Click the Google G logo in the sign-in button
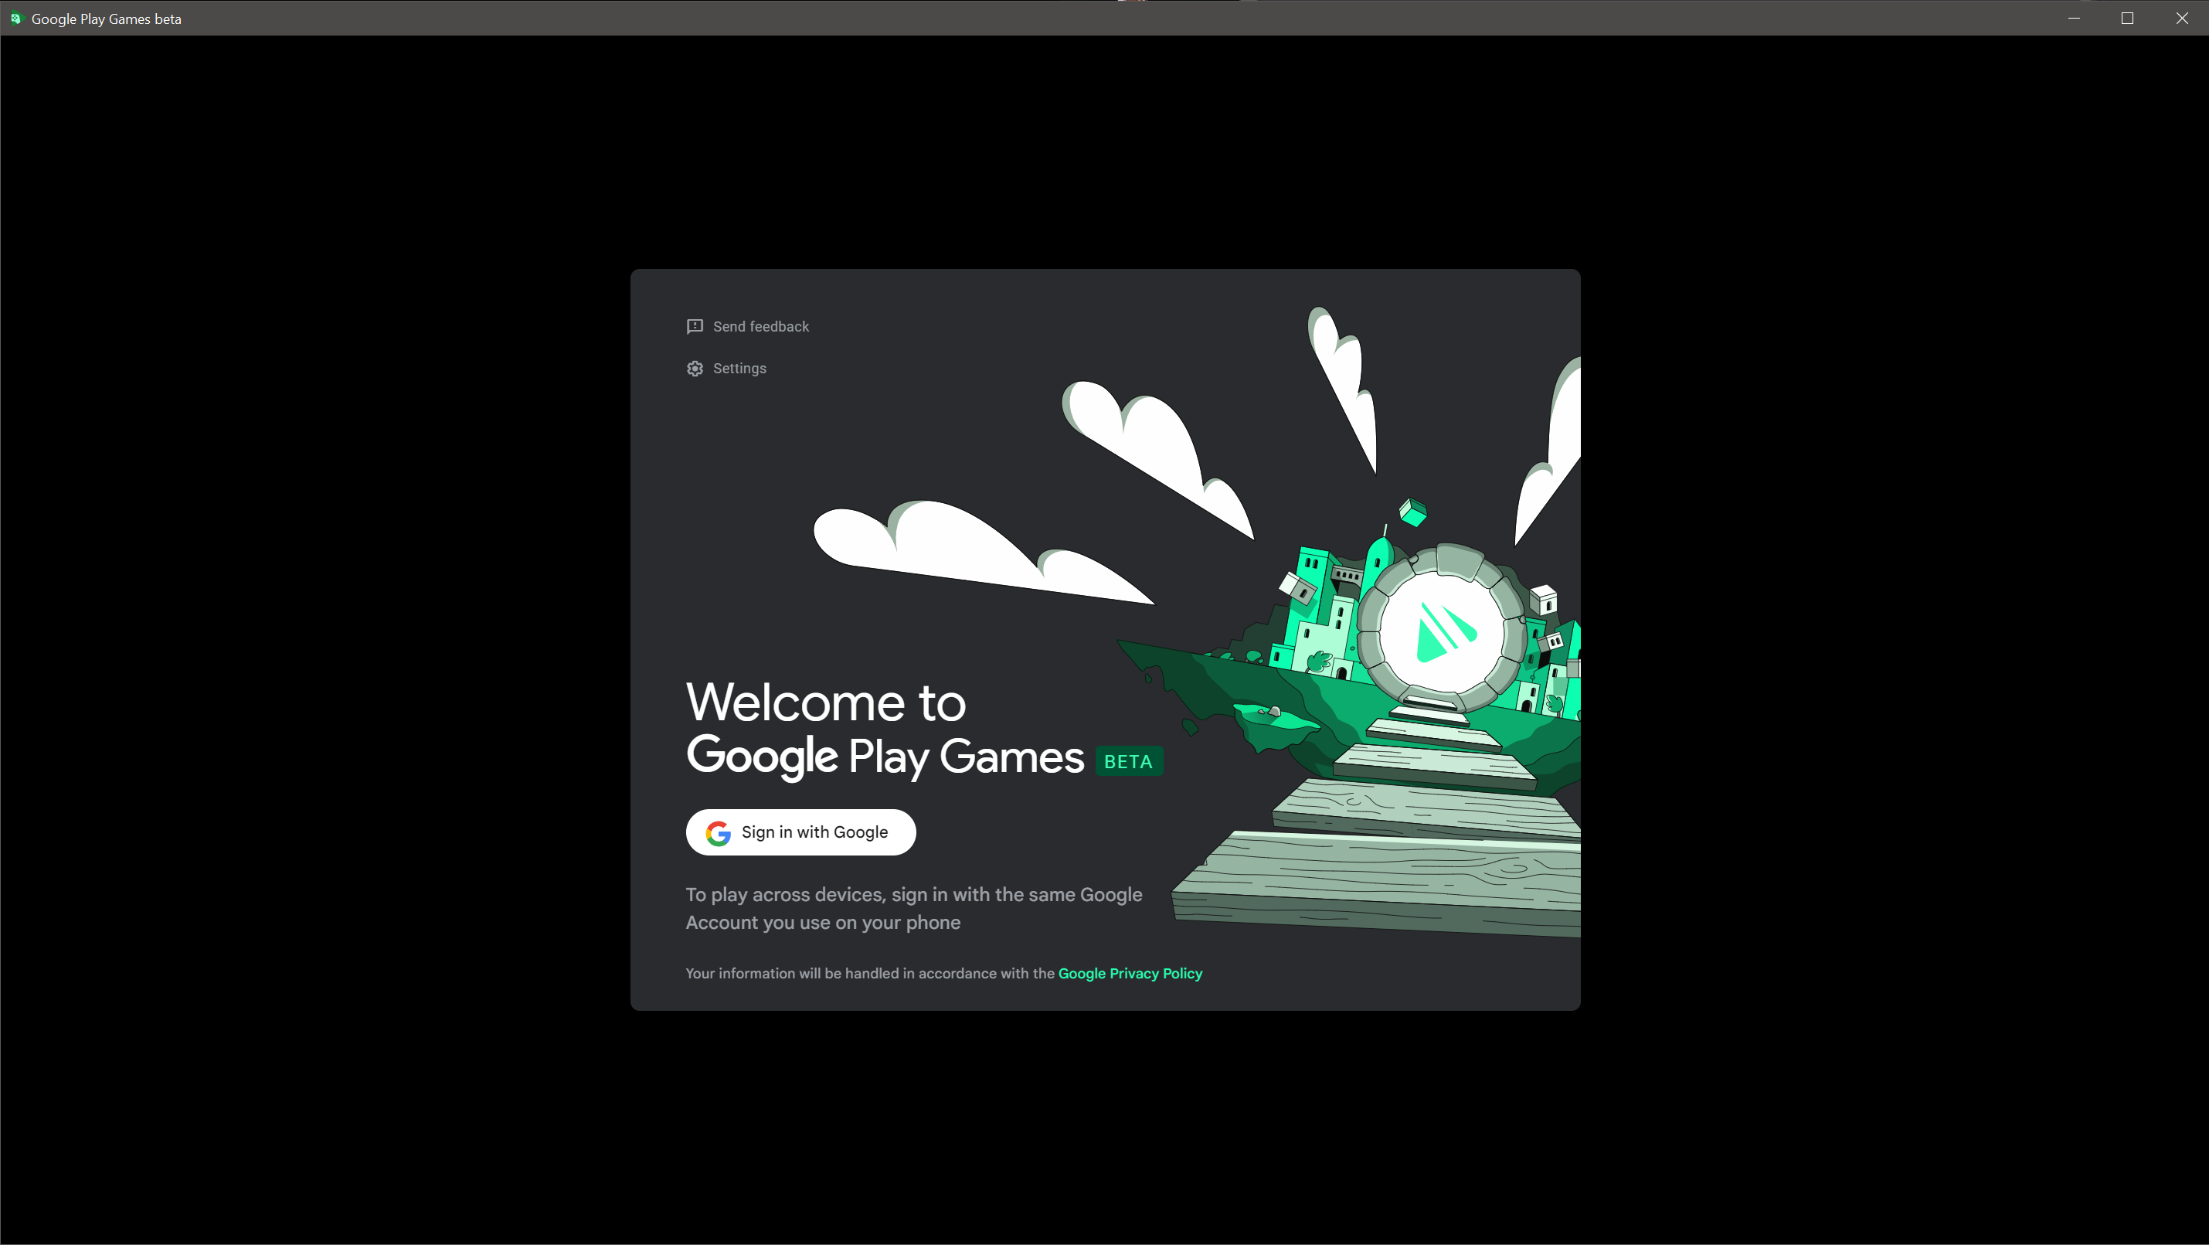This screenshot has height=1245, width=2209. pyautogui.click(x=718, y=832)
